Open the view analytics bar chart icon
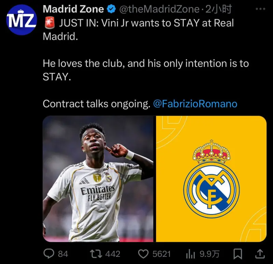Viewport: 273px width, 264px height. pyautogui.click(x=190, y=254)
